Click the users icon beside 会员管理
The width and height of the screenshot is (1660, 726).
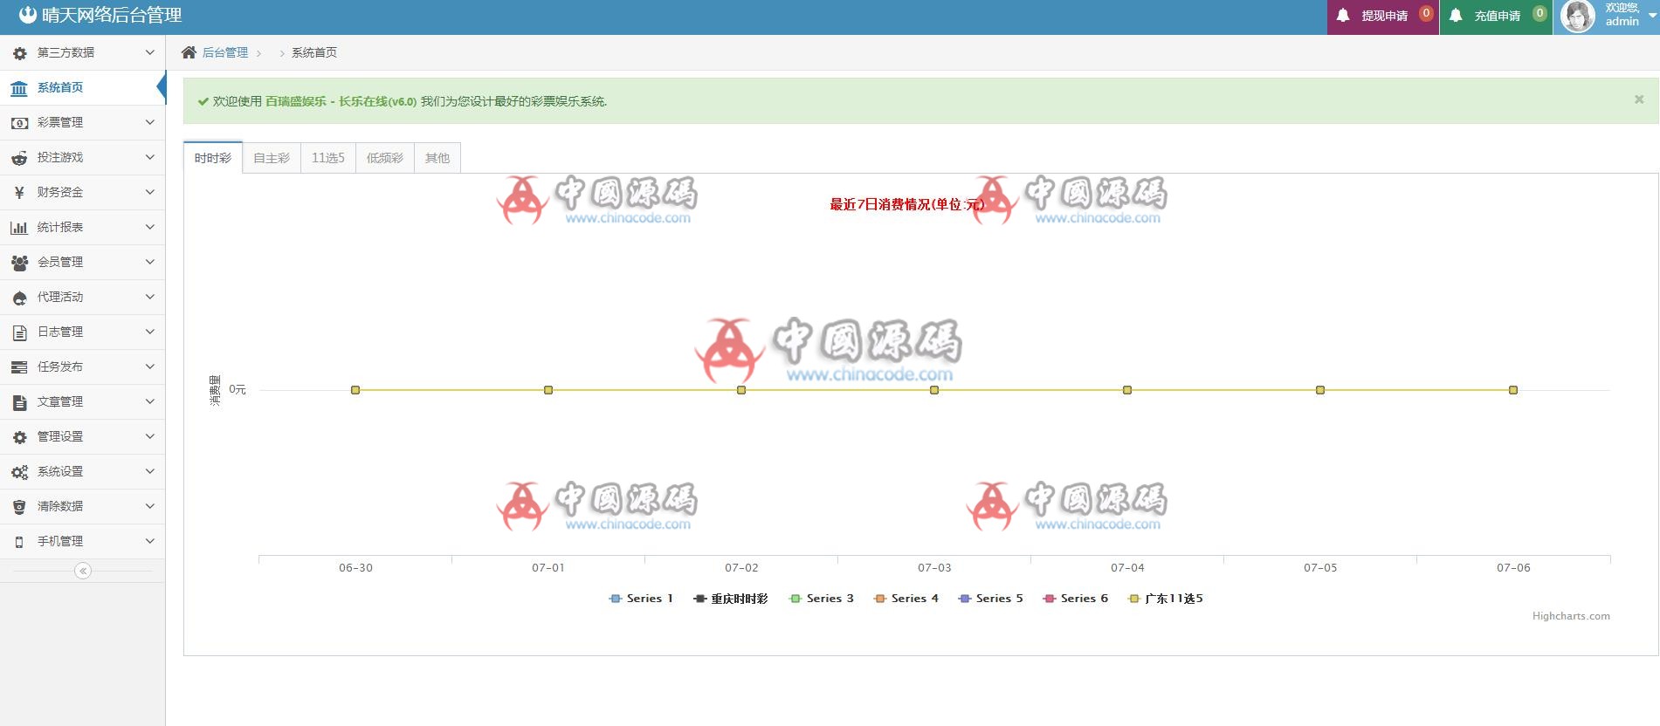point(19,263)
